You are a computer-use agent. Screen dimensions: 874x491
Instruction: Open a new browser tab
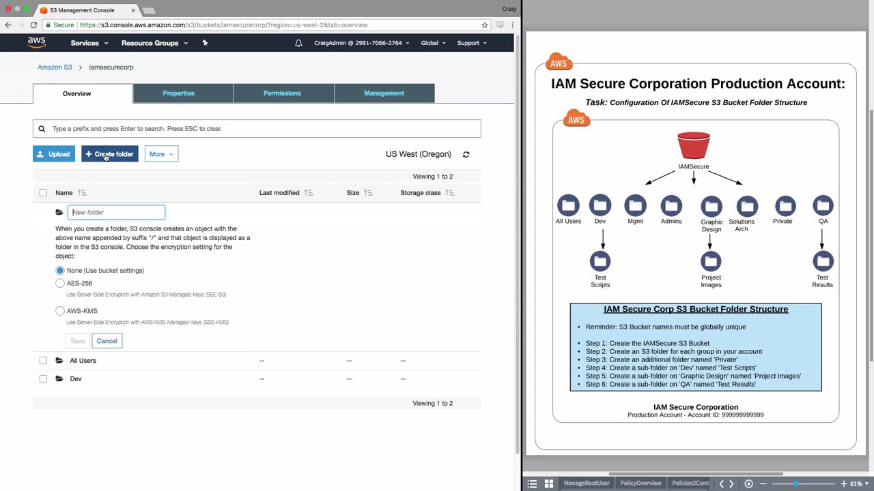pyautogui.click(x=149, y=10)
